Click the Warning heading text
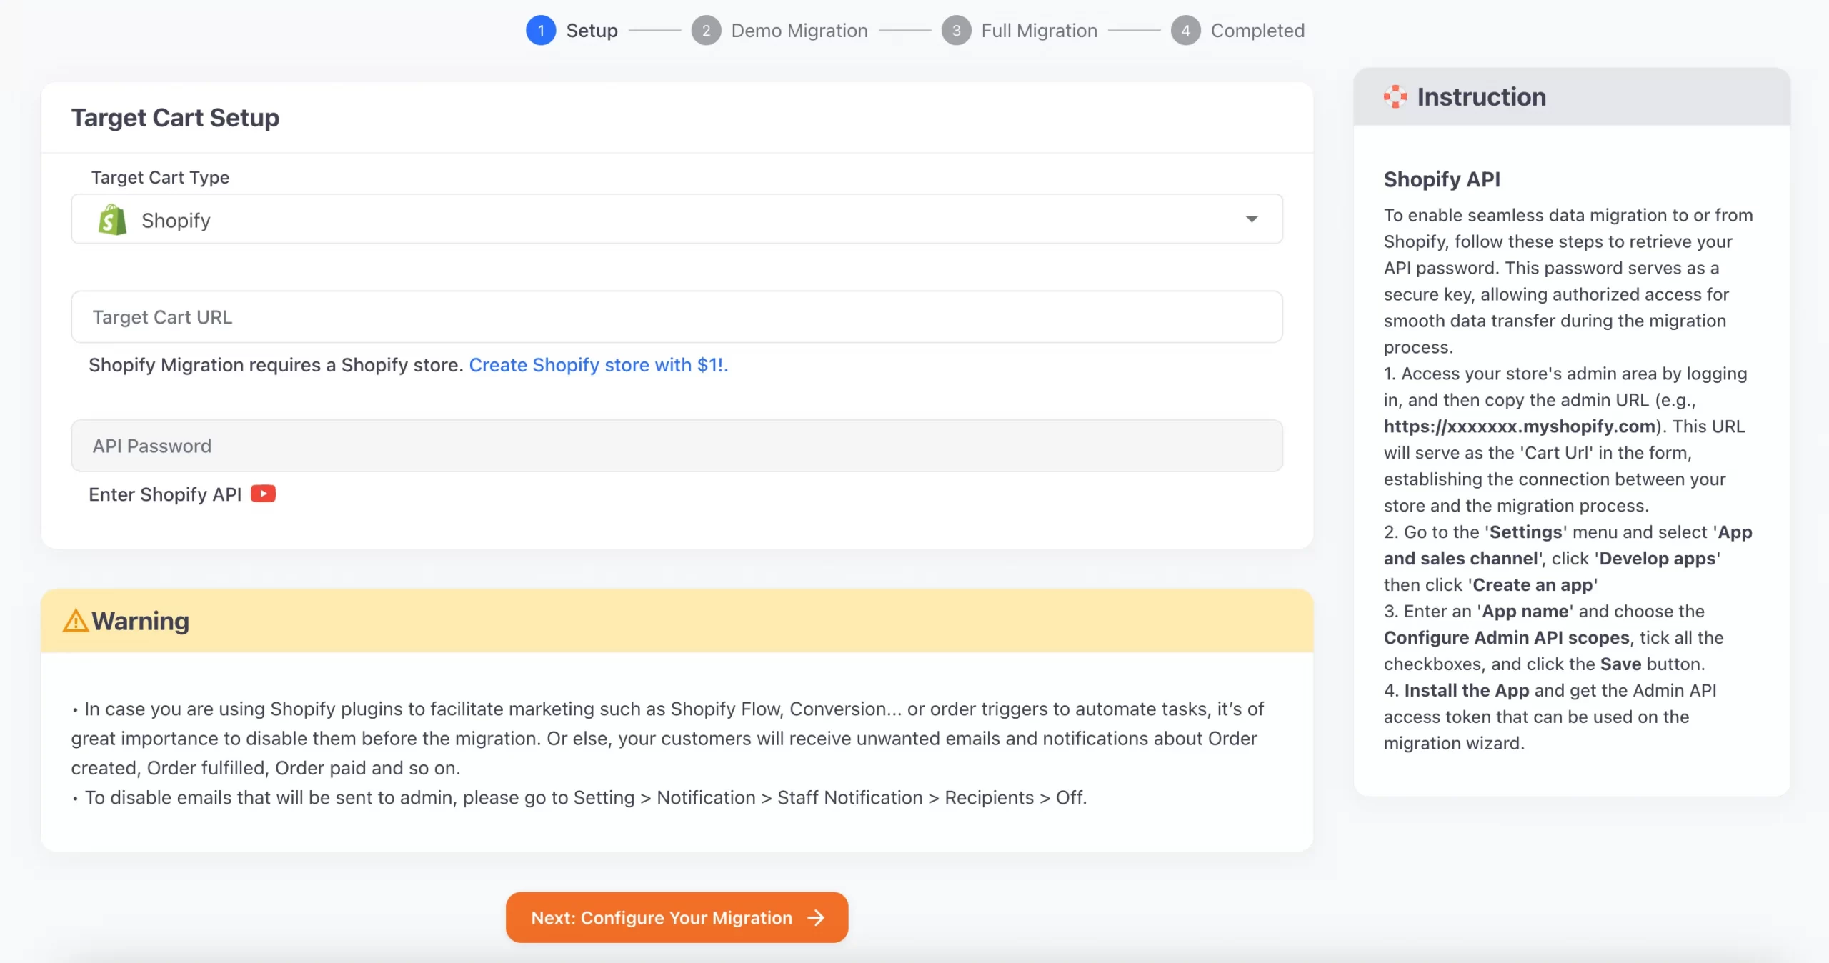1829x963 pixels. click(x=140, y=621)
